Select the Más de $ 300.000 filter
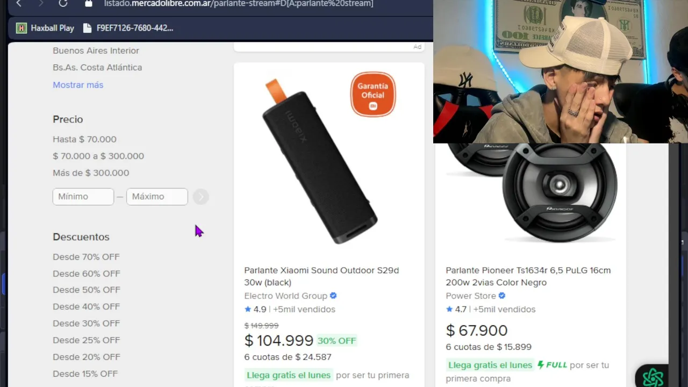Image resolution: width=688 pixels, height=387 pixels. click(x=91, y=173)
